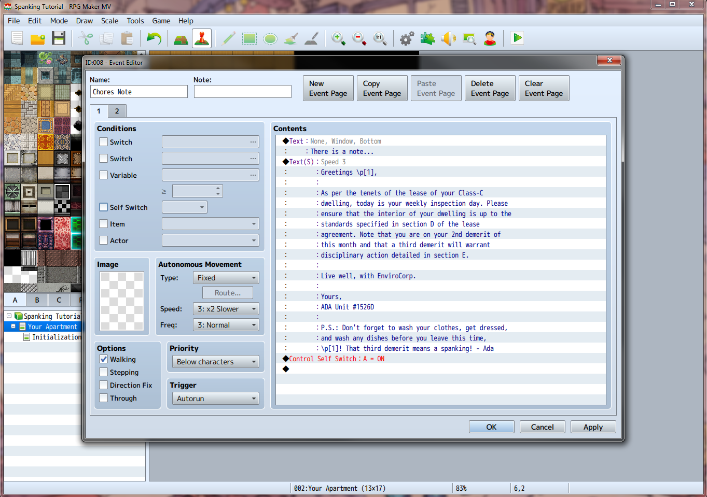The height and width of the screenshot is (497, 707).
Task: Select tileset tab B
Action: (x=37, y=300)
